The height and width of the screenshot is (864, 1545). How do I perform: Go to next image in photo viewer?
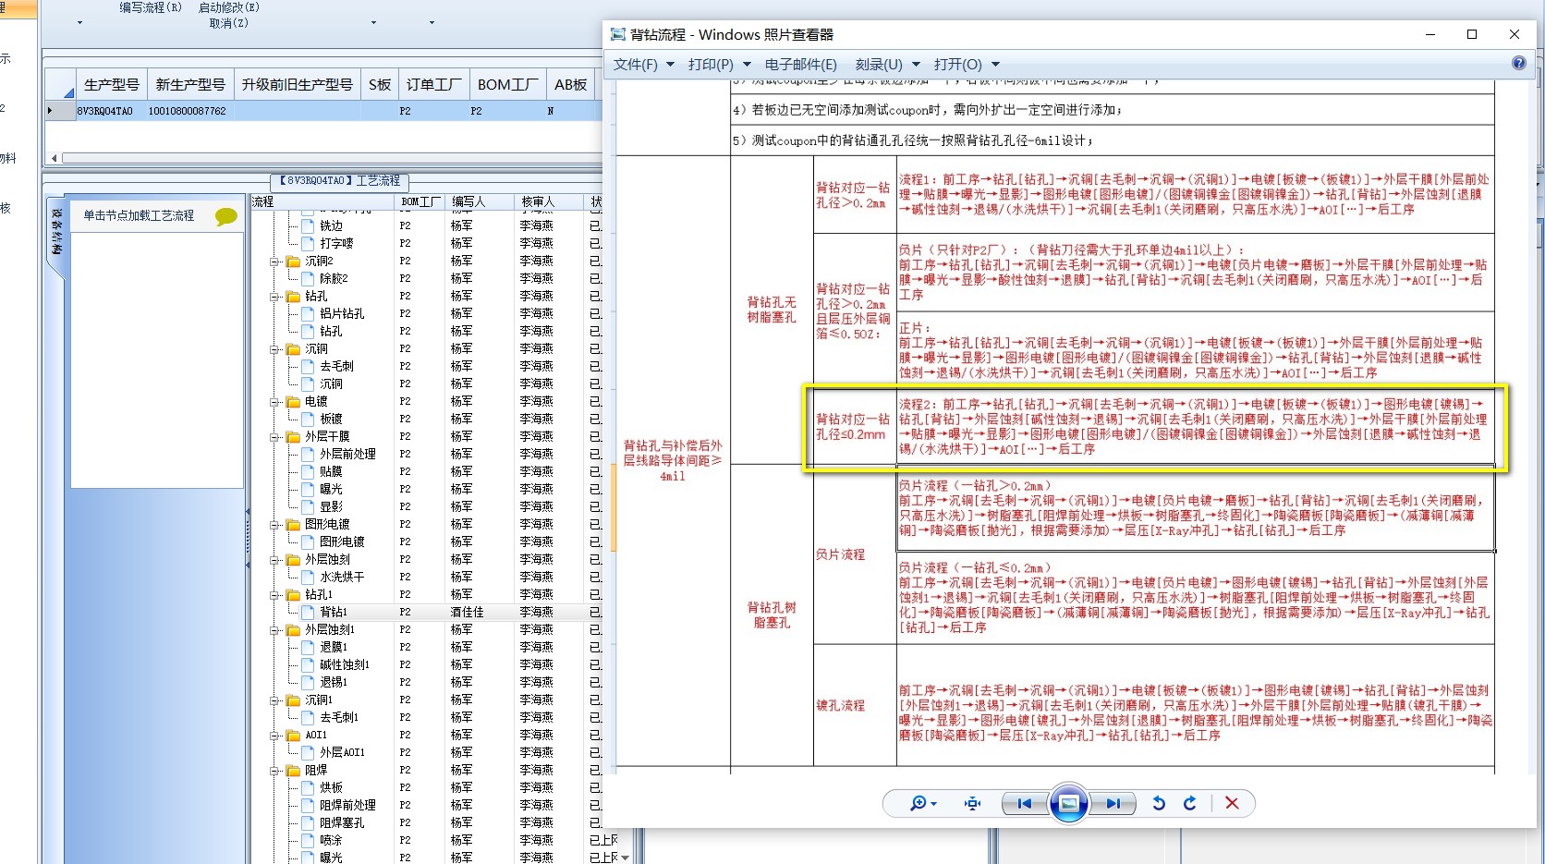1113,804
